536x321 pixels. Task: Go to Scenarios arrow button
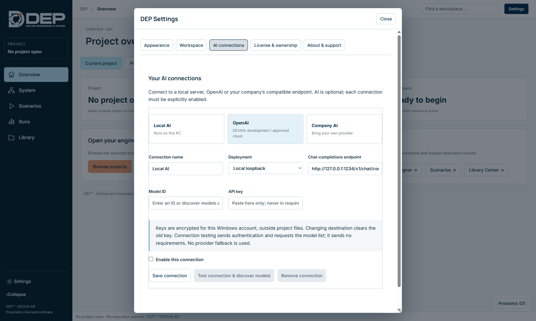443,170
